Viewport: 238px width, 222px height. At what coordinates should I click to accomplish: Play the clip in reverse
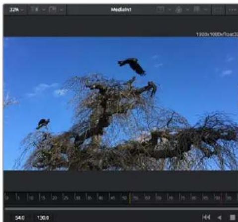pyautogui.click(x=220, y=218)
